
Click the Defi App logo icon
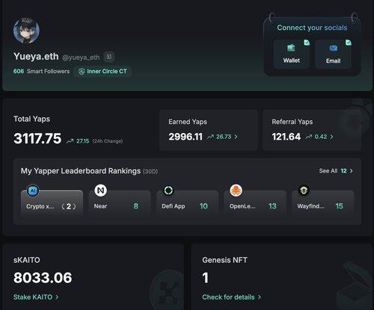[x=168, y=190]
